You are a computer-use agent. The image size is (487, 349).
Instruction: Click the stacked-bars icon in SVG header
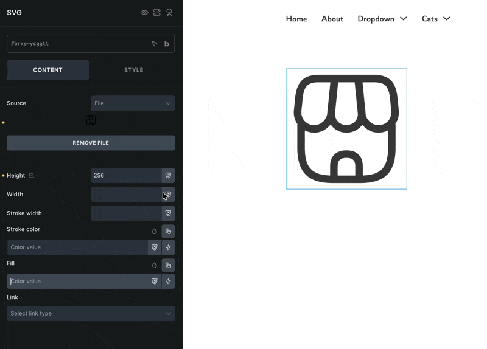click(x=157, y=13)
